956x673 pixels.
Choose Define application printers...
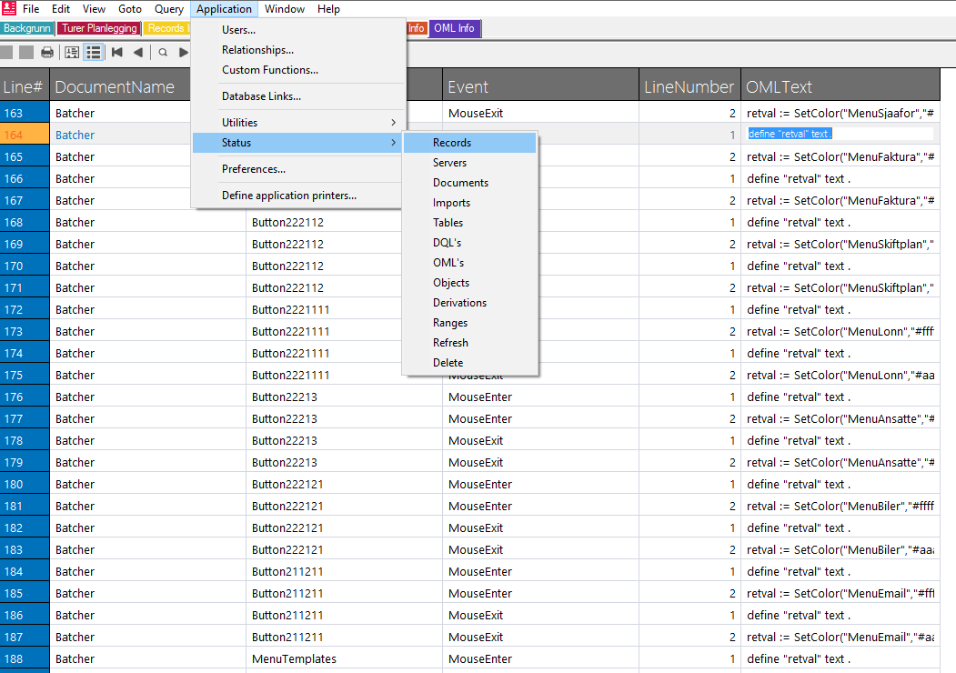297,195
